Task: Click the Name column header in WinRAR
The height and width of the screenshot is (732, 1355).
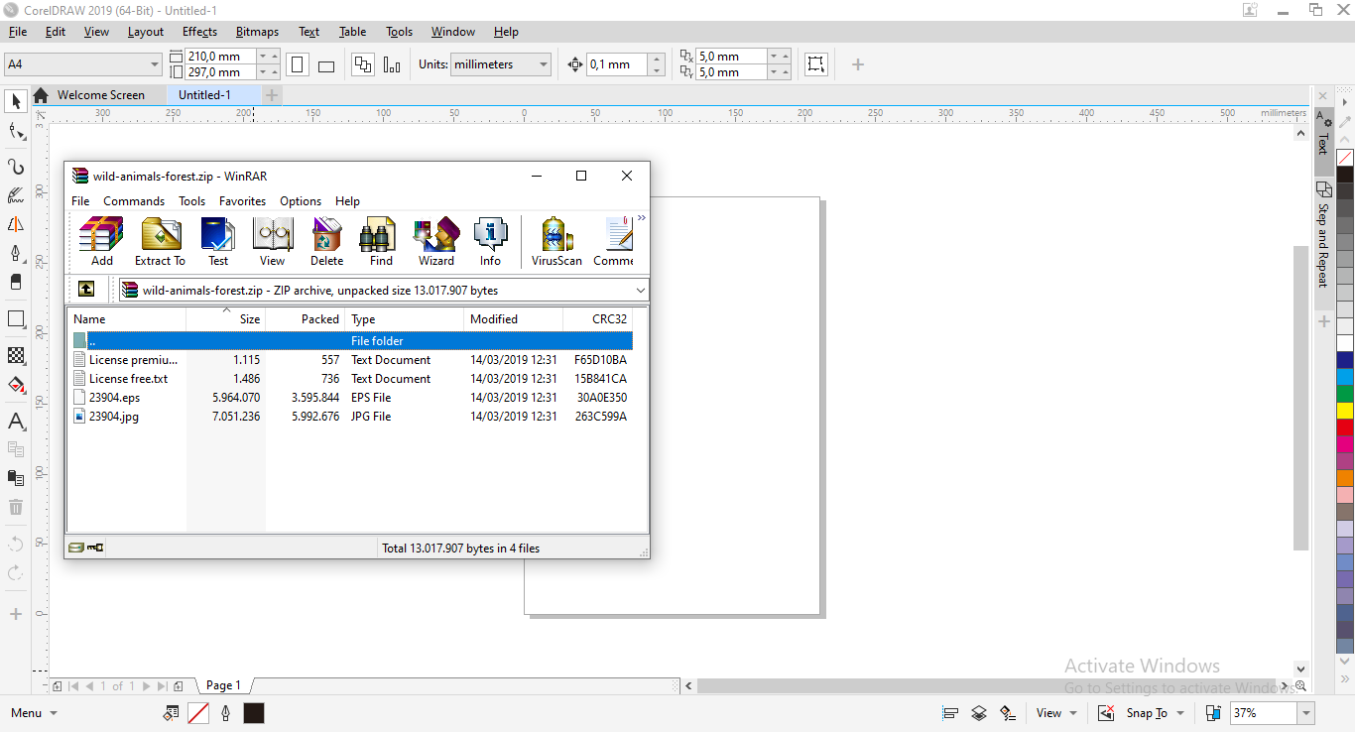Action: pyautogui.click(x=127, y=319)
